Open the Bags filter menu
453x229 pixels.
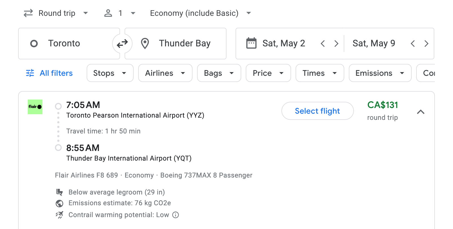pyautogui.click(x=219, y=73)
